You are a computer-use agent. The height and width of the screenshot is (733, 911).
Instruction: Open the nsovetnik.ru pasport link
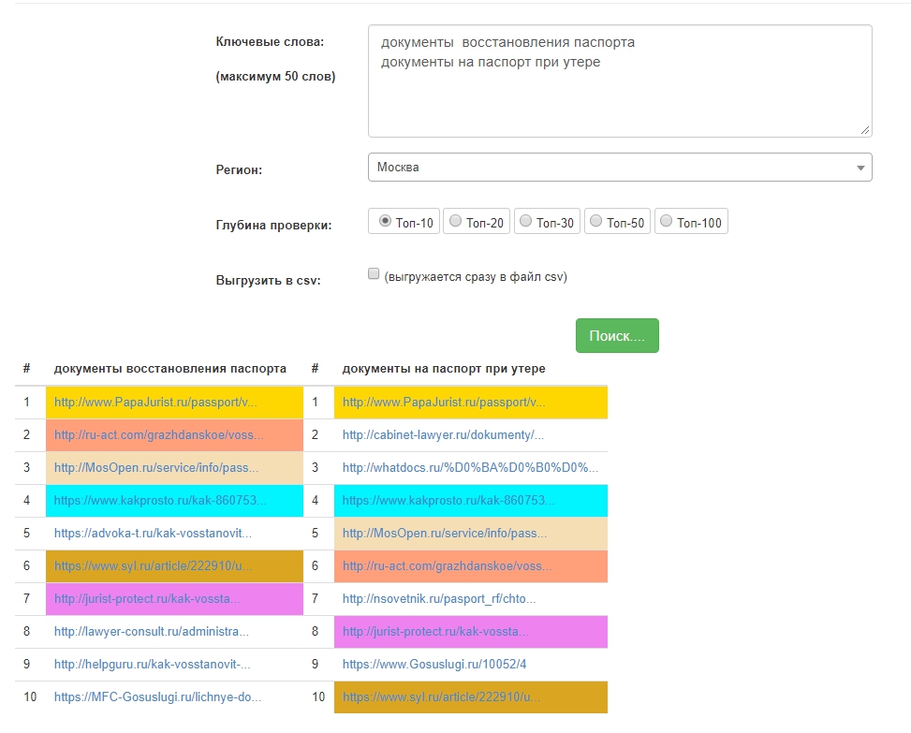439,599
